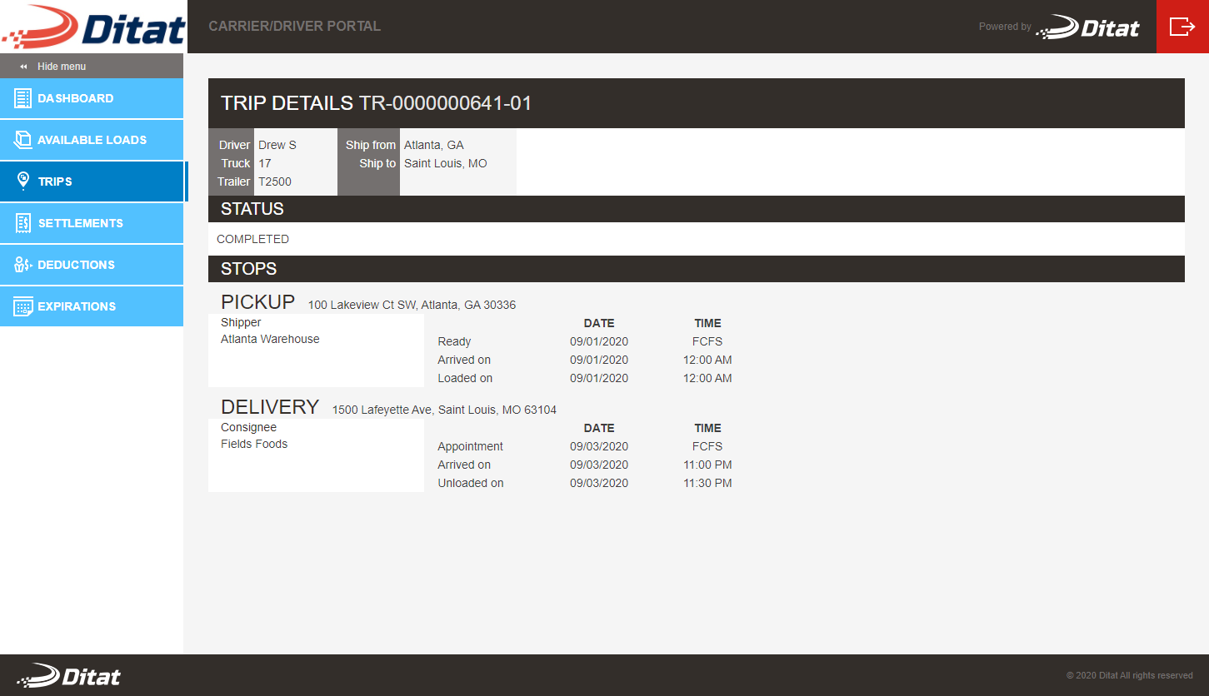Viewport: 1209px width, 696px height.
Task: Select the Expirations calendar icon
Action: click(22, 306)
